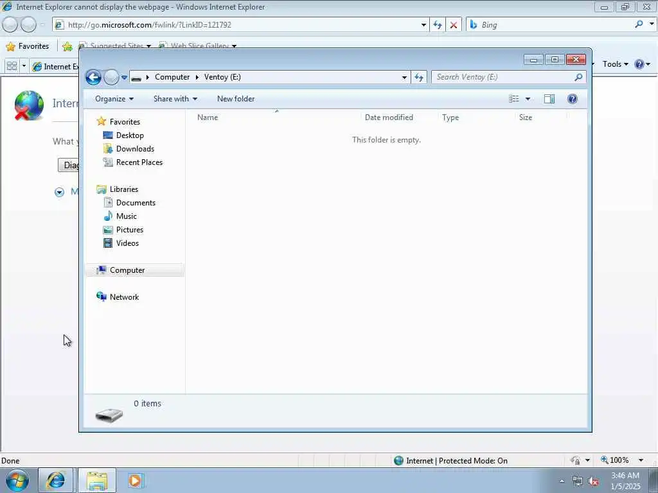This screenshot has height=493, width=658.
Task: Sort by the Size column
Action: point(526,118)
